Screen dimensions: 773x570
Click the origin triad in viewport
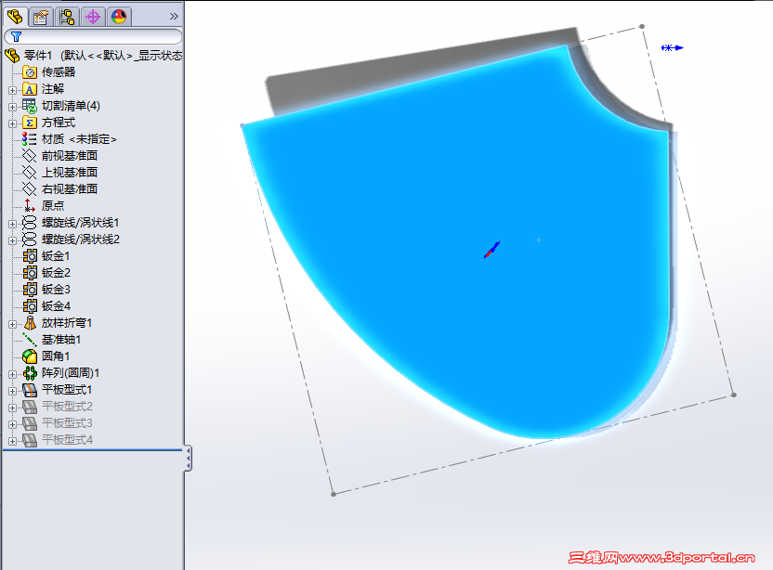(x=491, y=250)
